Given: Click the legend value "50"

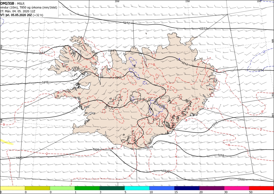Looking at the screenshot, I should 251,192.
